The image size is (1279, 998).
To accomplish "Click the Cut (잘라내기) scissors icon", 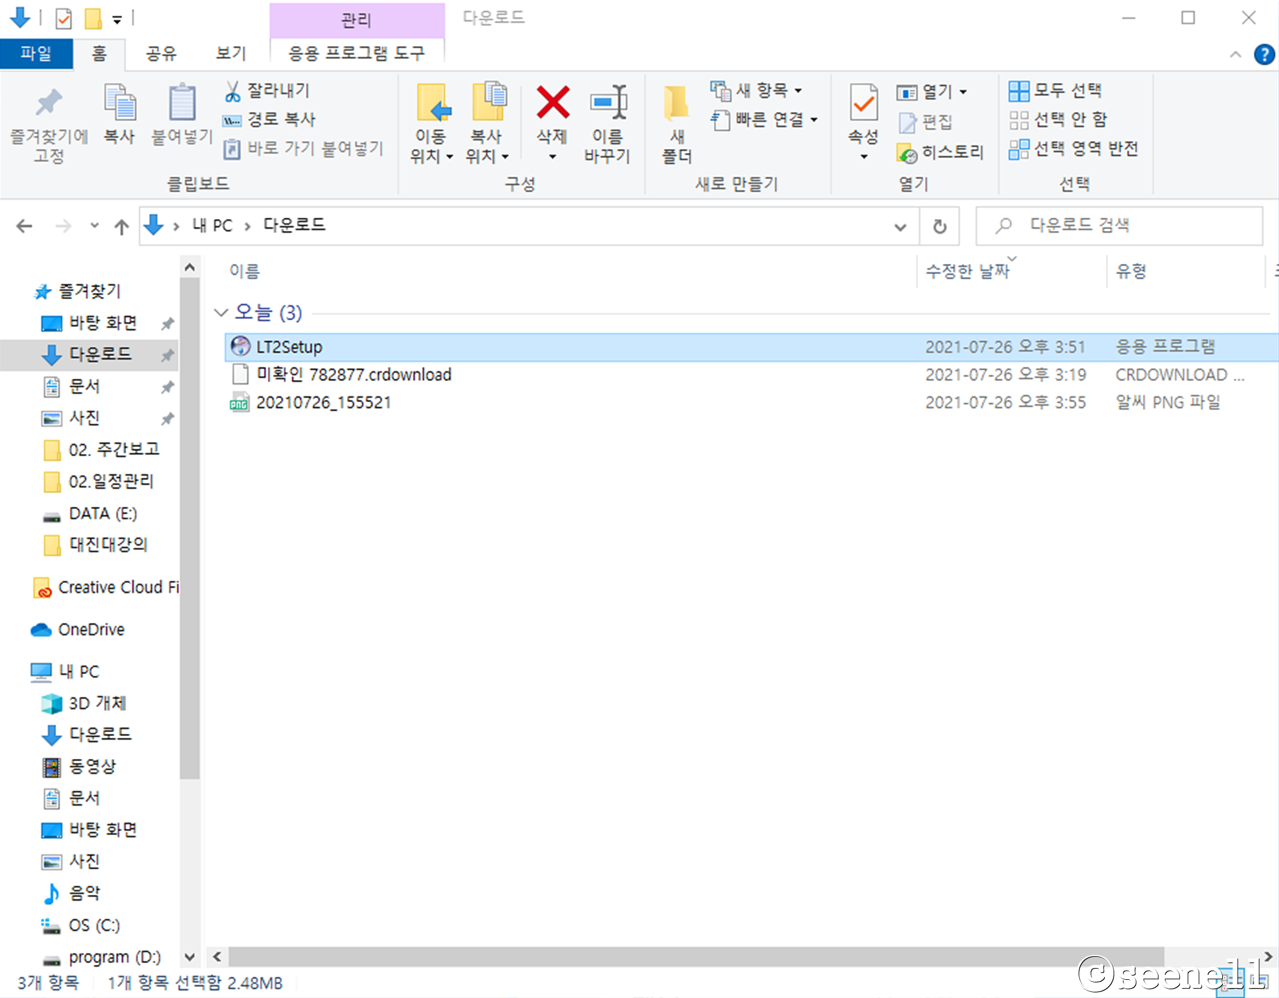I will click(x=232, y=91).
